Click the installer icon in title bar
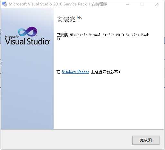The width and height of the screenshot is (165, 150). [4, 4]
